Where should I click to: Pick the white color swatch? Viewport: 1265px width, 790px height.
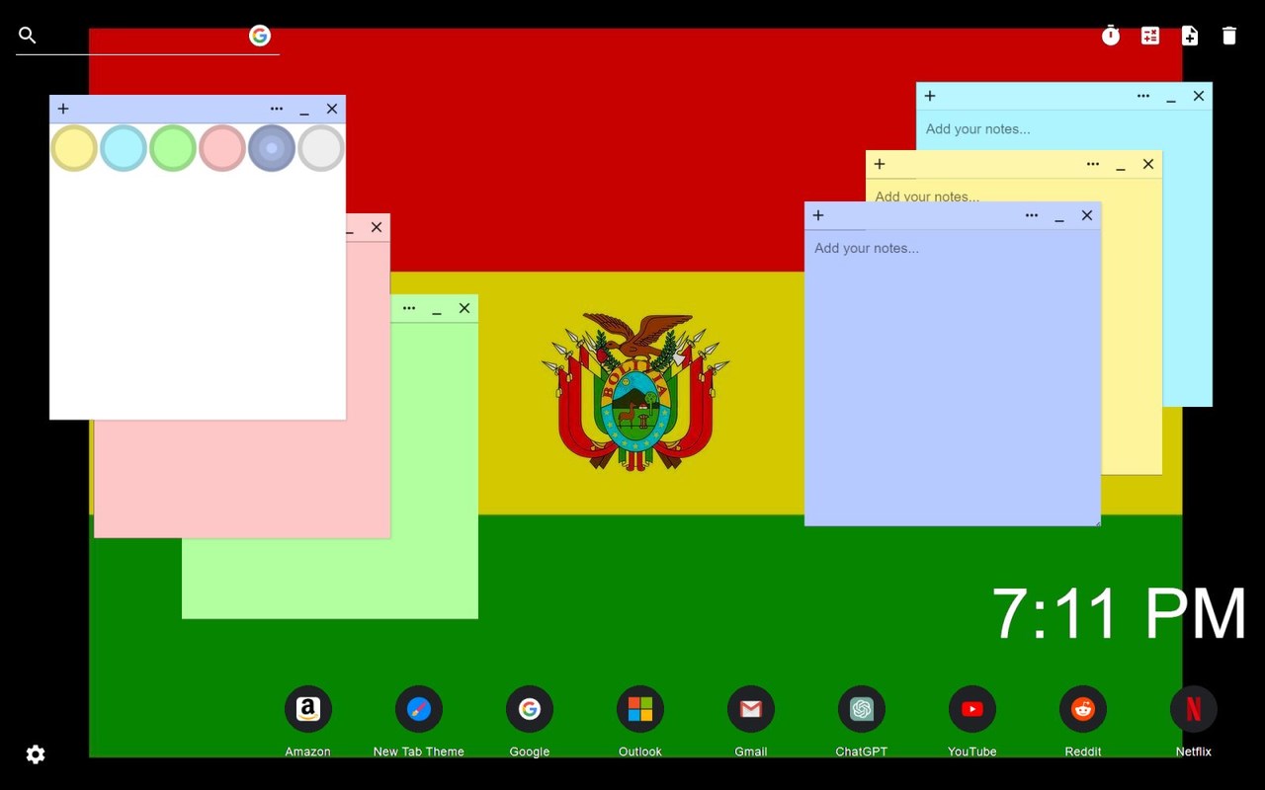(x=321, y=148)
